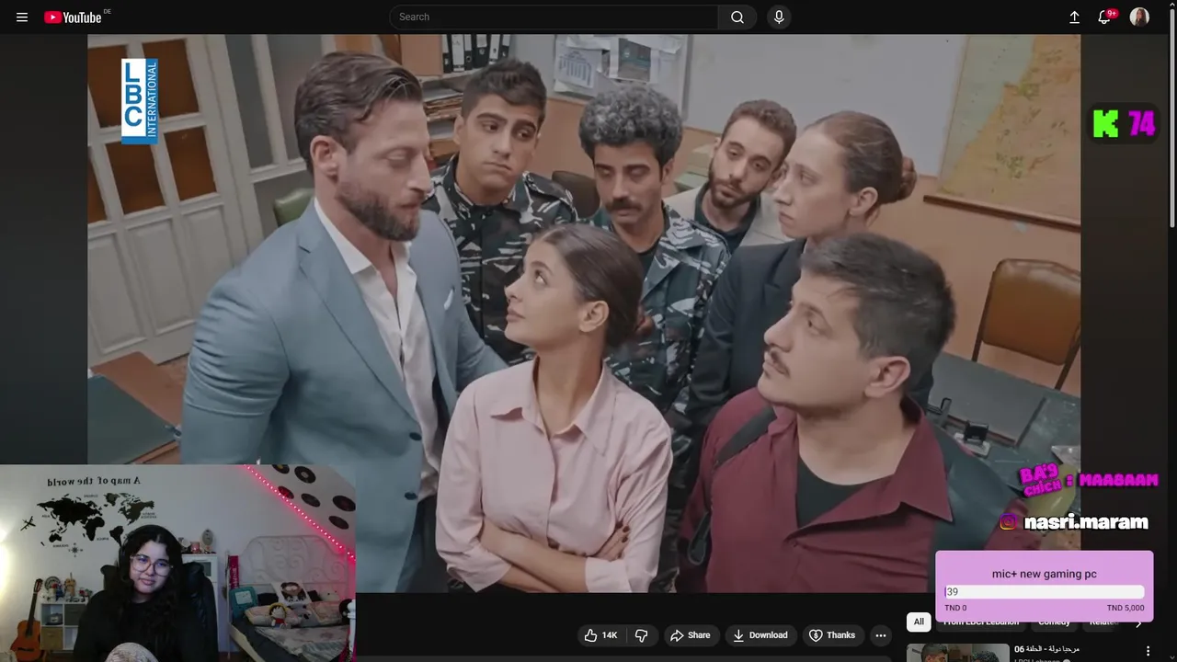Send a Thanks to the creator
The image size is (1177, 662).
(832, 635)
